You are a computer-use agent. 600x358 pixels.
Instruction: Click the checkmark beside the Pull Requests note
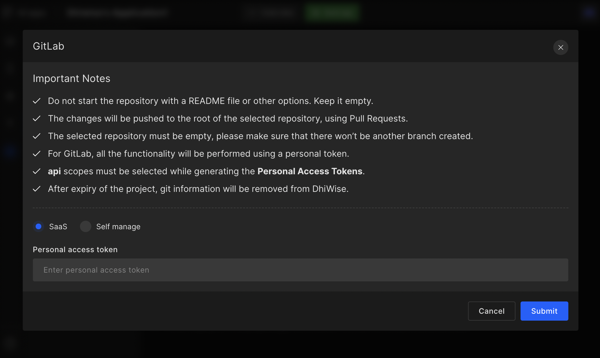point(37,118)
